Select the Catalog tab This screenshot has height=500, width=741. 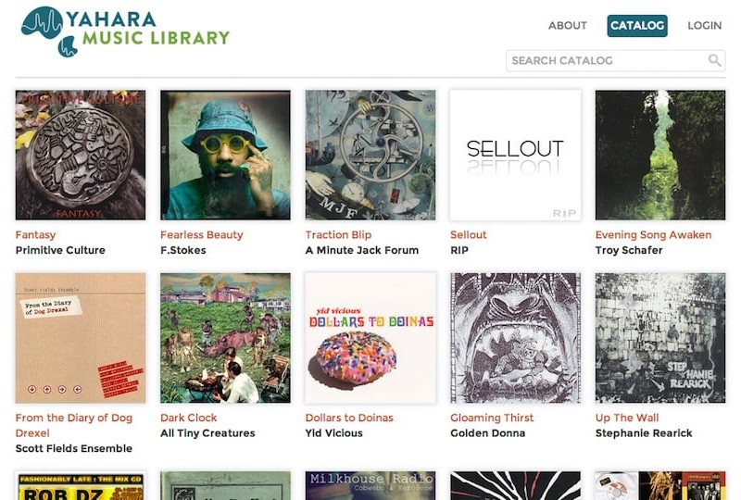637,26
